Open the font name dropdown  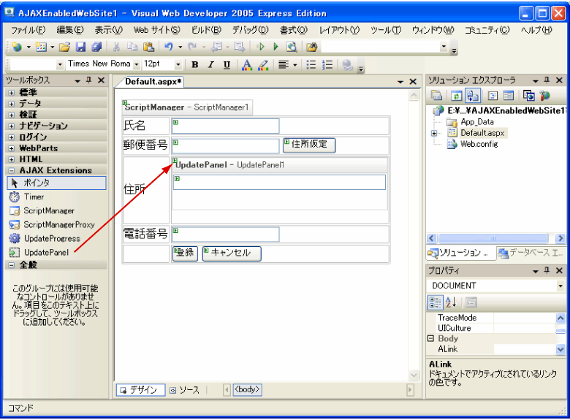pos(137,65)
